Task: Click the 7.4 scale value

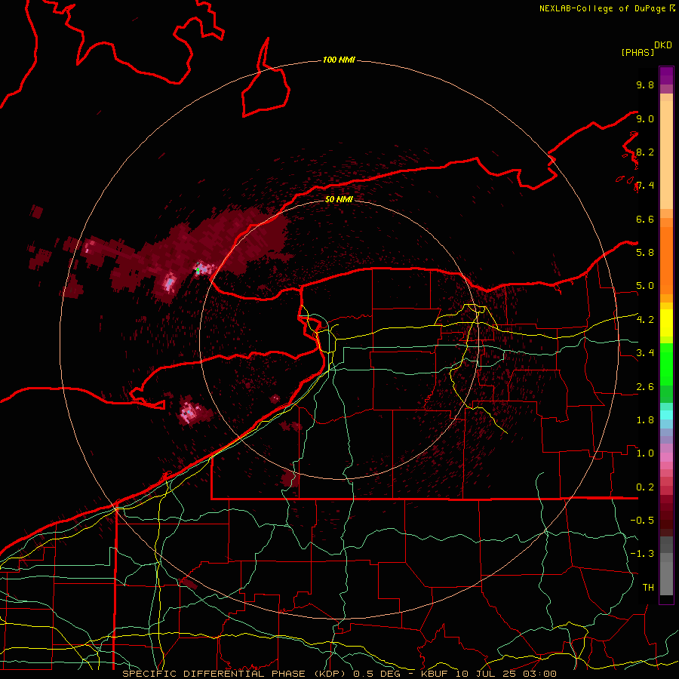Action: click(645, 186)
